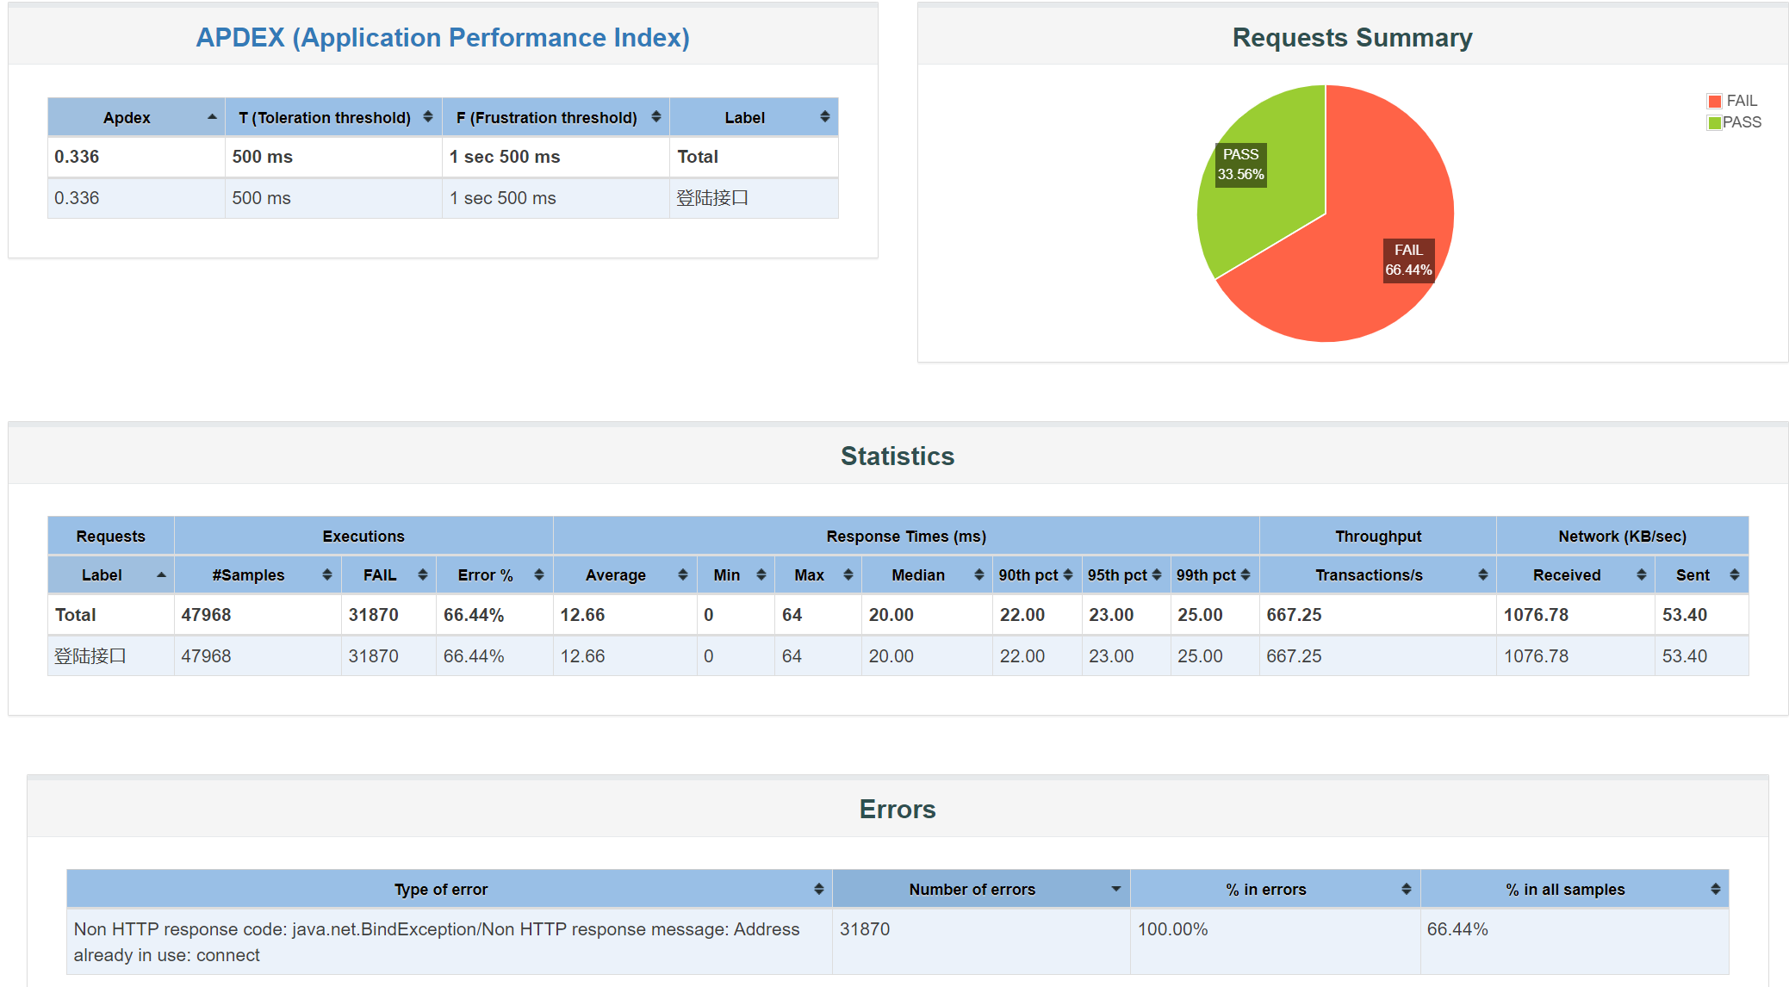This screenshot has height=987, width=1789.
Task: Click the Errors panel heading
Action: click(x=898, y=809)
